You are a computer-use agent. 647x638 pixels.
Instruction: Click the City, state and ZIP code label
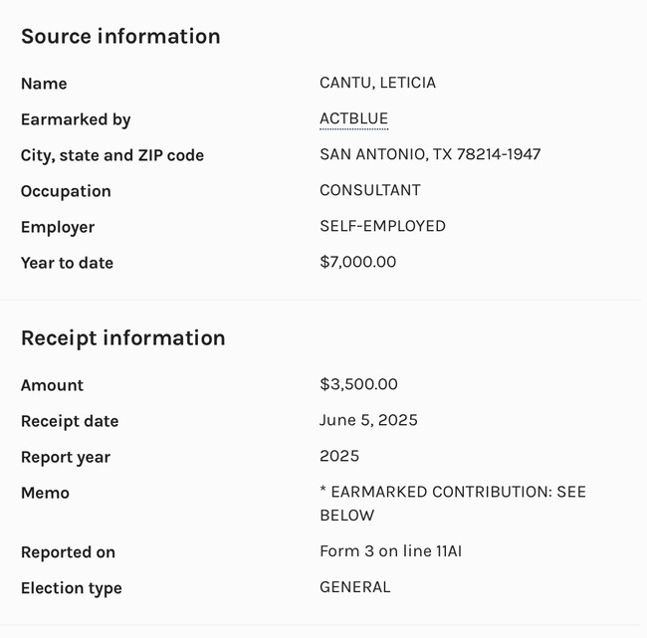click(112, 155)
